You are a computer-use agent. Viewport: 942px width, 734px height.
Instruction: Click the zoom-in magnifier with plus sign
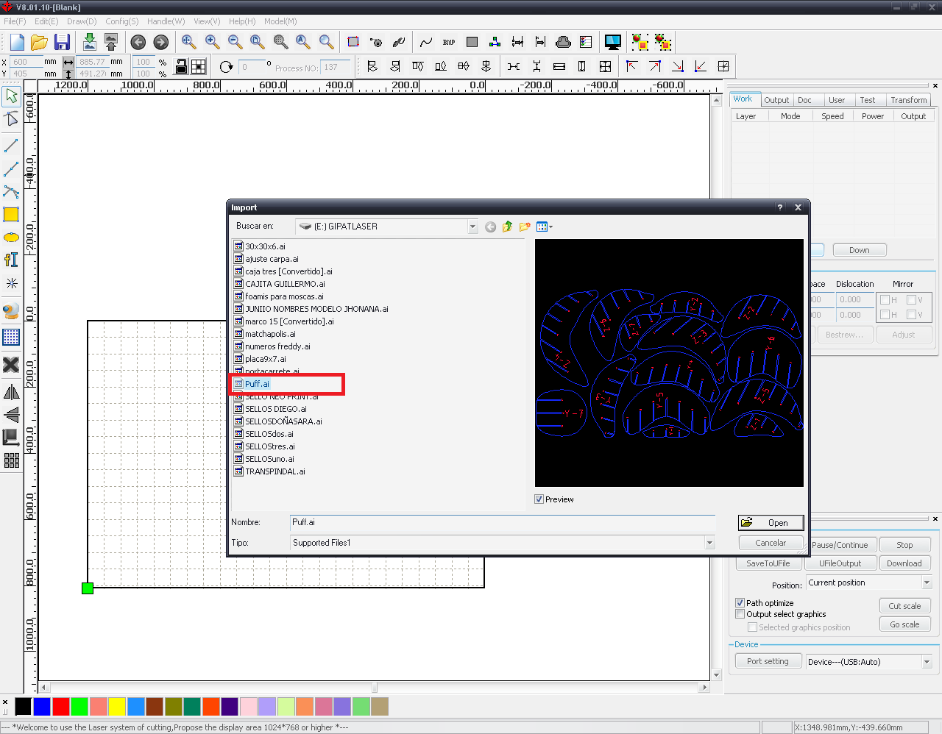[212, 42]
